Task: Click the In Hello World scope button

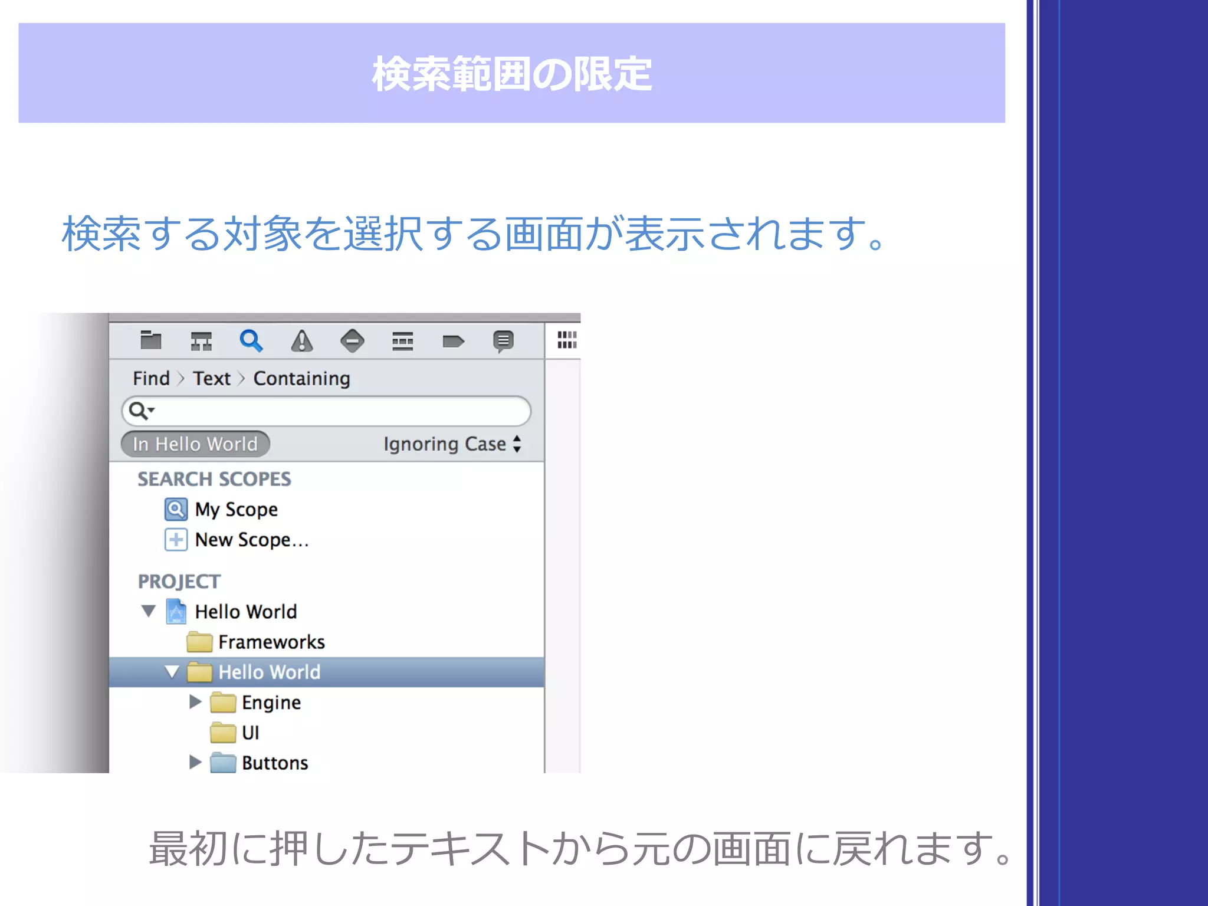Action: (x=195, y=444)
